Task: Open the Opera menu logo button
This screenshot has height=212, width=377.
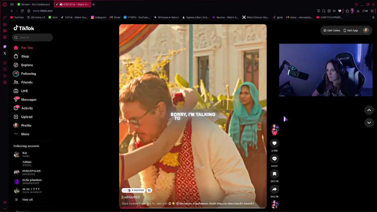Action: [x=5, y=4]
